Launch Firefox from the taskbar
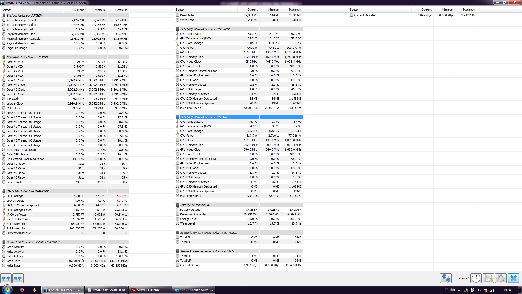Screen dimensions: 522x294 coord(22,290)
